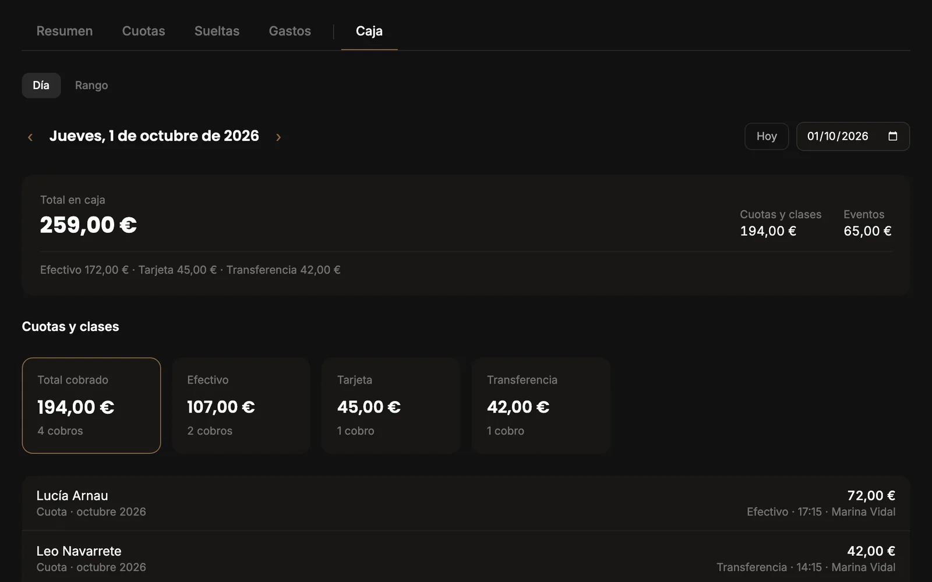Go to previous day with left chevron

pos(30,137)
